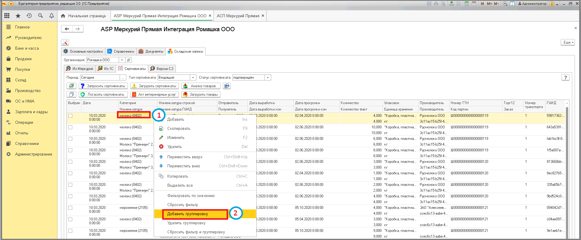
Task: Switch to Основные настройки tab
Action: [83, 51]
